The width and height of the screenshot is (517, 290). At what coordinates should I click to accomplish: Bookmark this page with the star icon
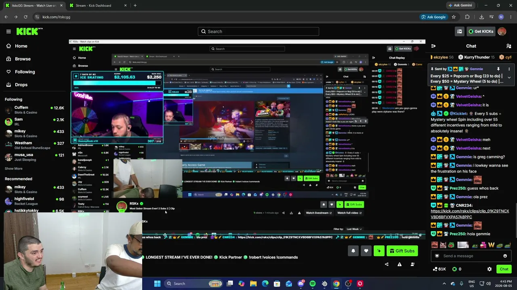click(x=454, y=17)
